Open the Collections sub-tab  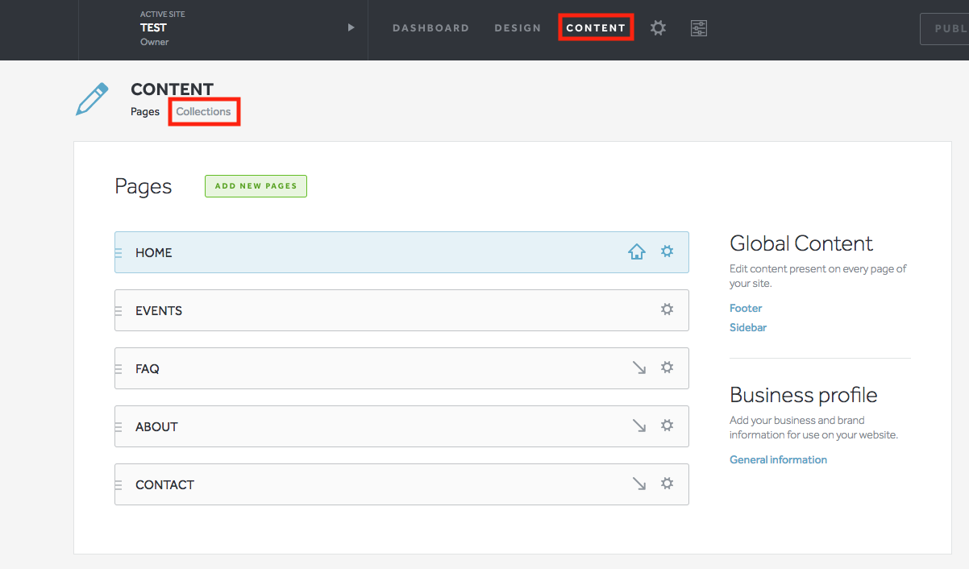coord(204,112)
